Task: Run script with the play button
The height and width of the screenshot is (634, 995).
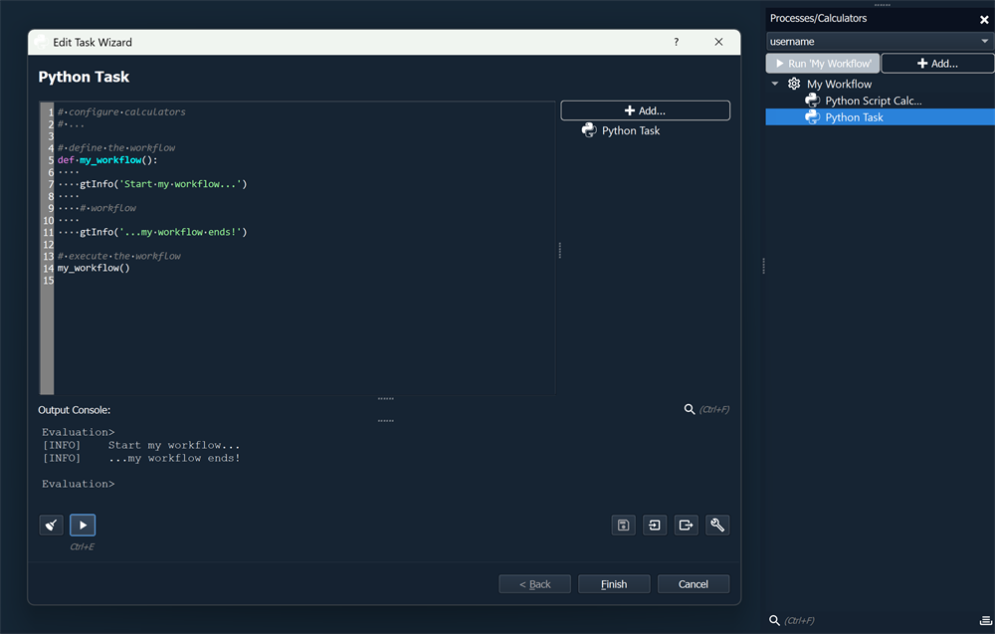Action: click(83, 525)
